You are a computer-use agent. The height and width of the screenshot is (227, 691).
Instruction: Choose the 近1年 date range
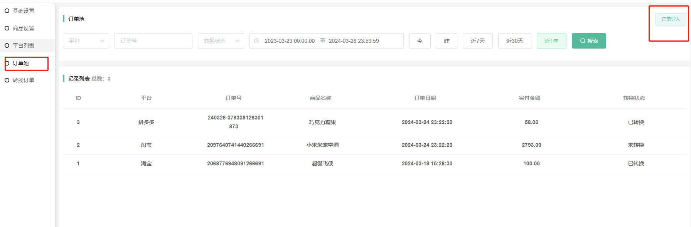coord(551,41)
